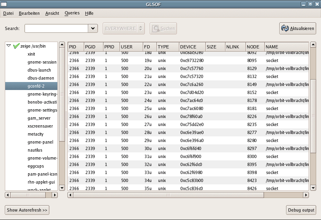This screenshot has height=220, width=321.
Task: Click the window menu icon in title bar
Action: pos(4,4)
